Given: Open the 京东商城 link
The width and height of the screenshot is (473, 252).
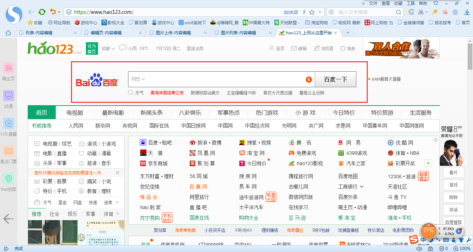Looking at the screenshot, I should (x=158, y=163).
